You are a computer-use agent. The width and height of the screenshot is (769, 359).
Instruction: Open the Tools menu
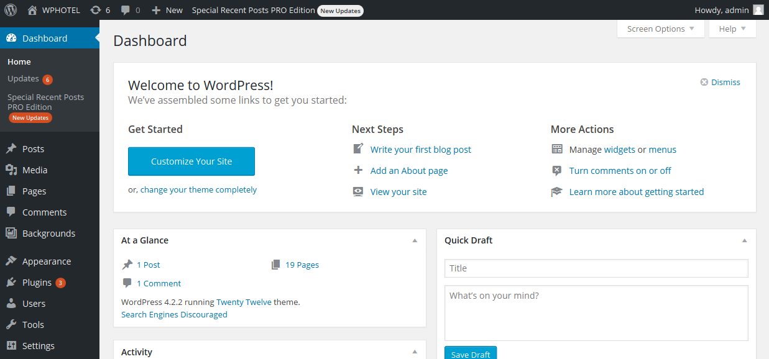50,325
